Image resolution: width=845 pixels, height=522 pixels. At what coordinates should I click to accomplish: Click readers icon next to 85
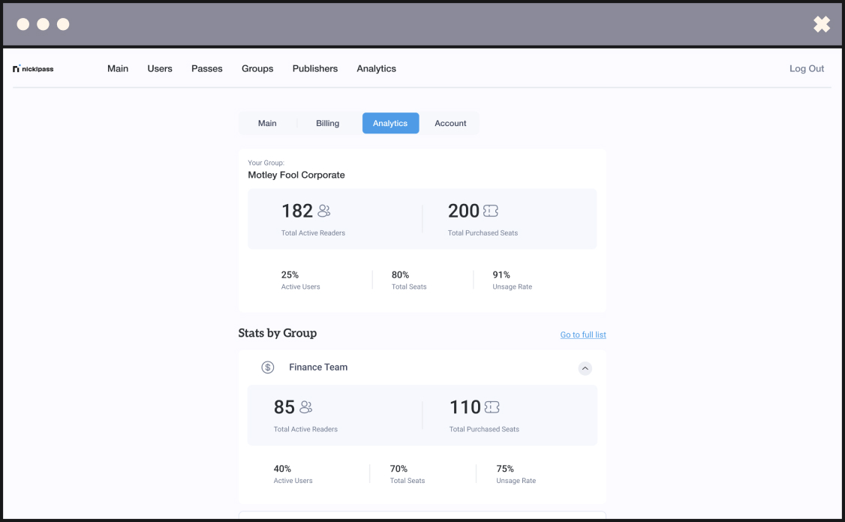coord(305,406)
